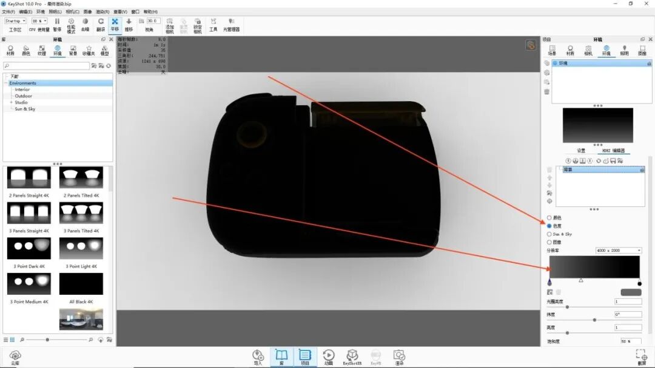Click the 添加相机 (Add Camera) icon
This screenshot has width=655, height=368.
pos(169,23)
